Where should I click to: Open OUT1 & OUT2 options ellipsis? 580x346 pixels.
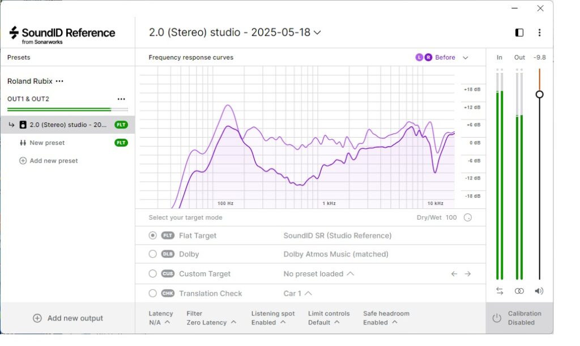[x=121, y=99]
